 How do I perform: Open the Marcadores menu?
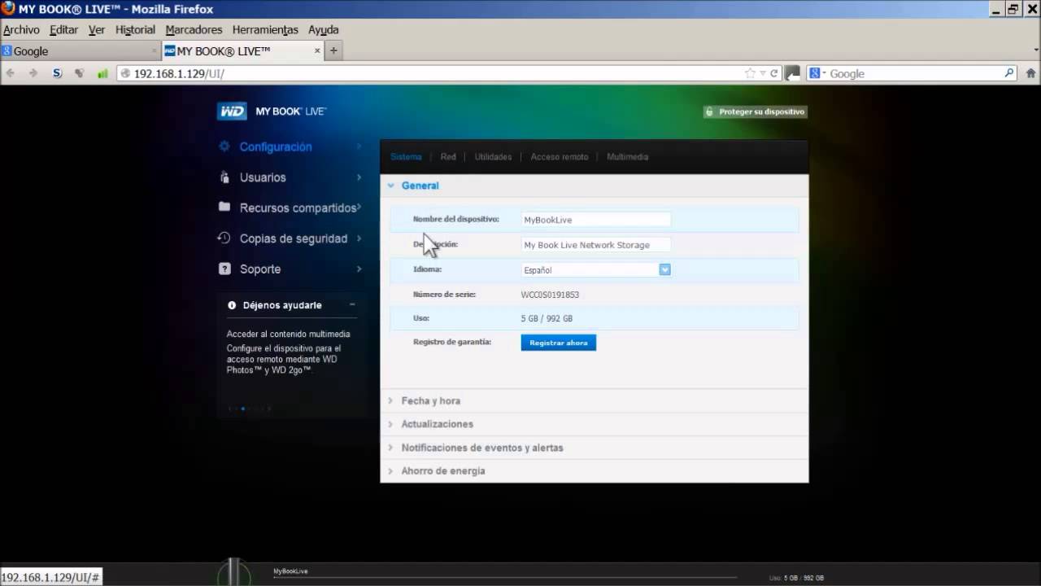tap(194, 29)
